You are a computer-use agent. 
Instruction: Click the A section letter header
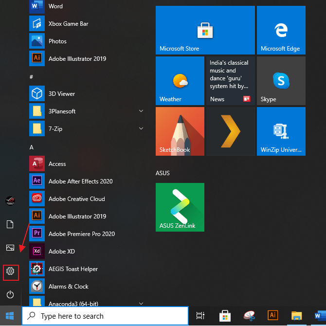[32, 147]
